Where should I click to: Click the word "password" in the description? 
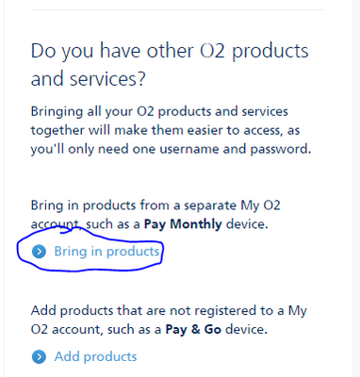coord(278,149)
